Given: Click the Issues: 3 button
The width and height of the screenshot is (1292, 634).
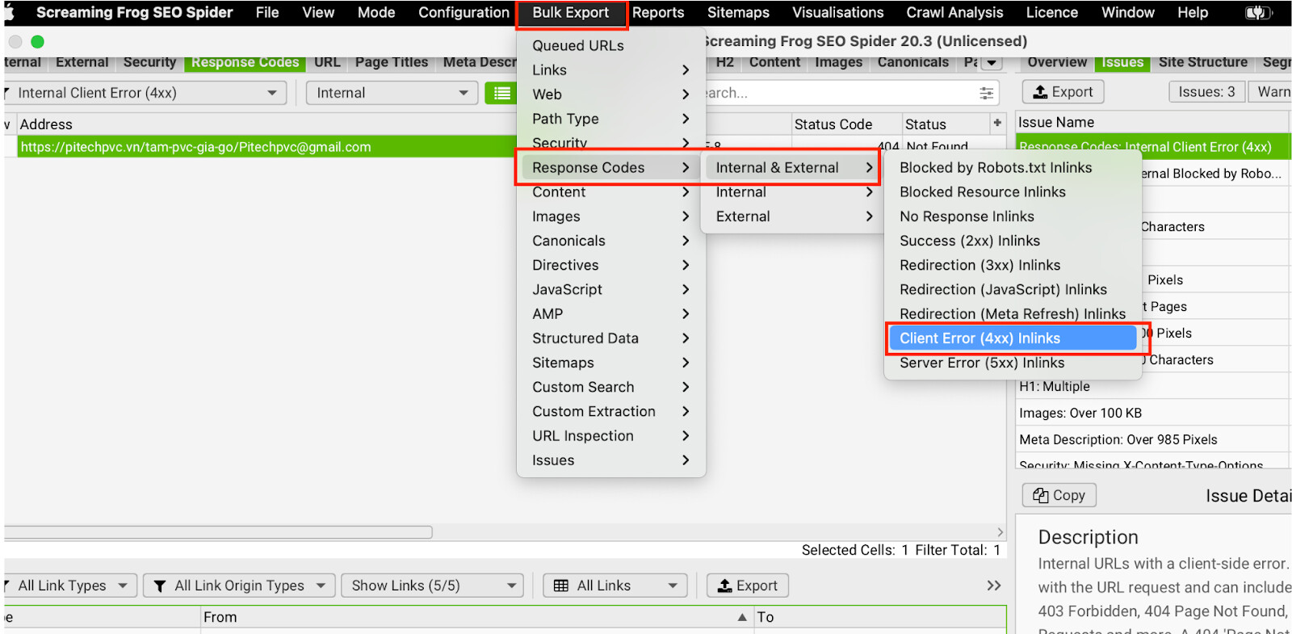Looking at the screenshot, I should (1206, 92).
